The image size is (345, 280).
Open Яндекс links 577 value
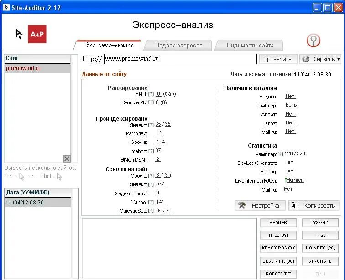click(x=160, y=183)
